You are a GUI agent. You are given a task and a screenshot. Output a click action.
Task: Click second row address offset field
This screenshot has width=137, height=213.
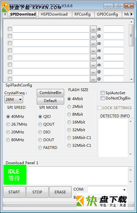click(114, 36)
